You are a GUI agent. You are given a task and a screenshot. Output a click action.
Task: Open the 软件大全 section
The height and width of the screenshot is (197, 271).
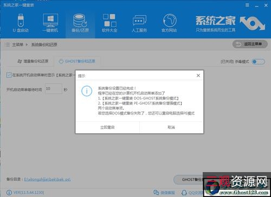109,23
